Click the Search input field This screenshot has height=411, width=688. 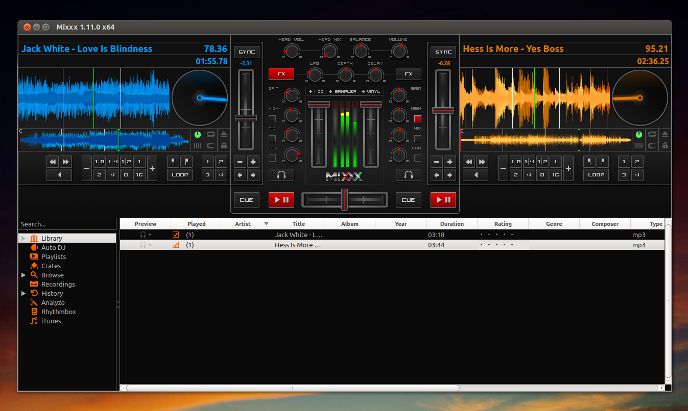(x=67, y=224)
